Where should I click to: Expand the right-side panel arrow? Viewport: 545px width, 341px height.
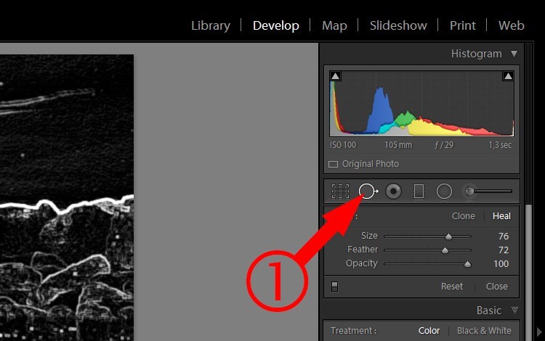(x=539, y=332)
